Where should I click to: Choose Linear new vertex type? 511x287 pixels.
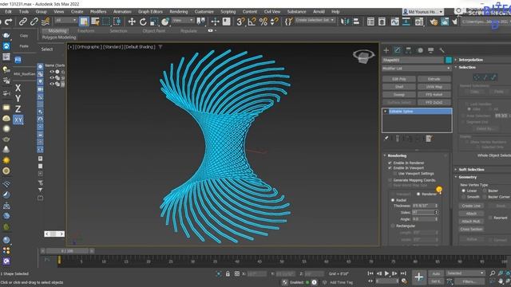coord(463,191)
